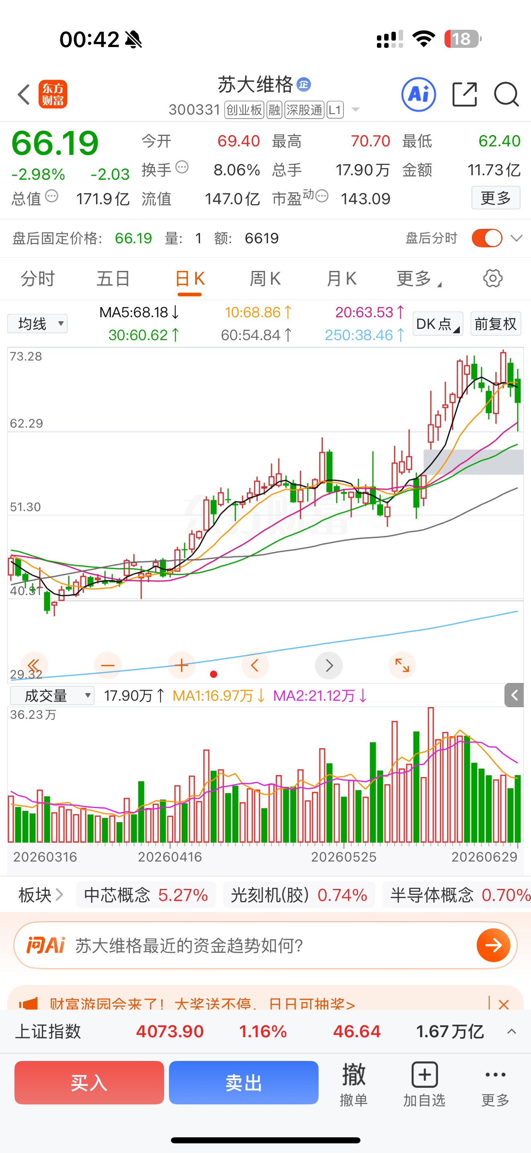This screenshot has height=1153, width=531.
Task: Tap the blue enterprise badge beside 苏大维格
Action: pos(304,84)
